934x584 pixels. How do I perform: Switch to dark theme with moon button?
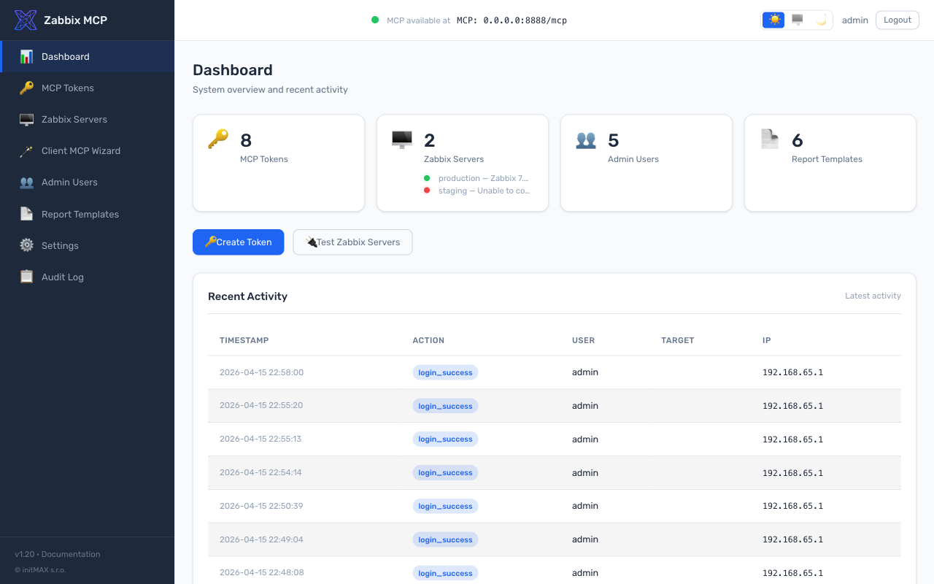tap(821, 20)
